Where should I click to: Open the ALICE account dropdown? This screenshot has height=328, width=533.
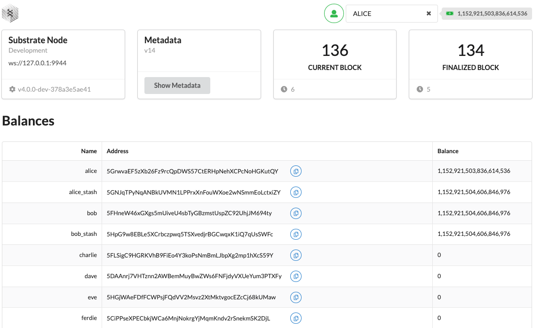[x=391, y=14]
